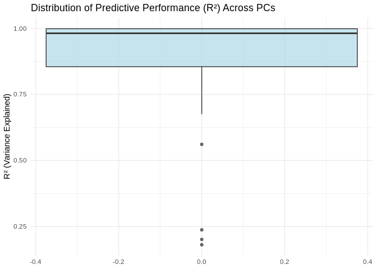Viewport: 377px width, 269px height.
Task: Click the 1.00 y-axis tick label
Action: (20, 28)
